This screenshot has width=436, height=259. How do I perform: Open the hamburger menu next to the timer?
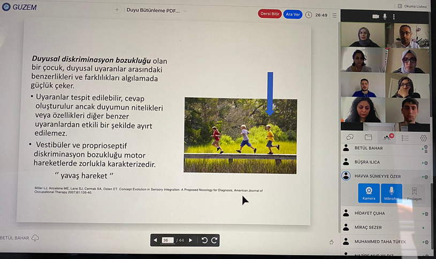[334, 16]
